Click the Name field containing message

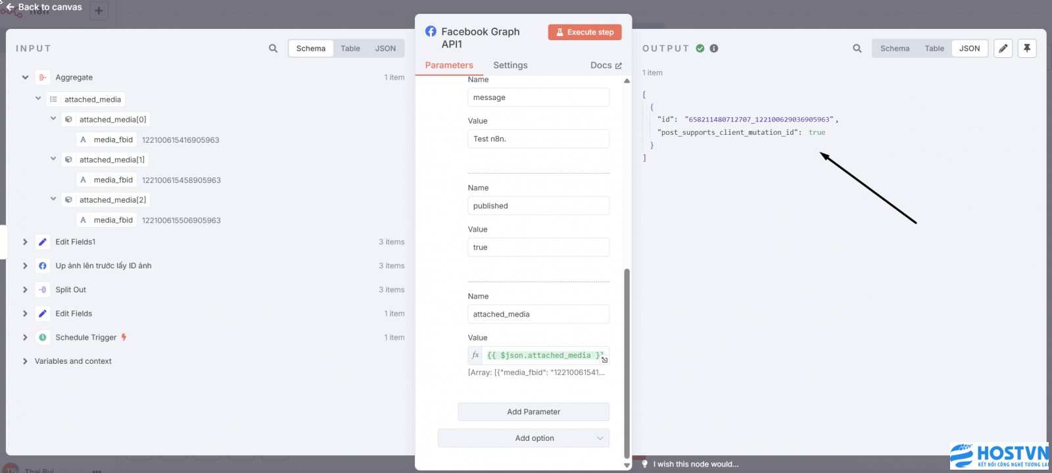click(x=538, y=97)
